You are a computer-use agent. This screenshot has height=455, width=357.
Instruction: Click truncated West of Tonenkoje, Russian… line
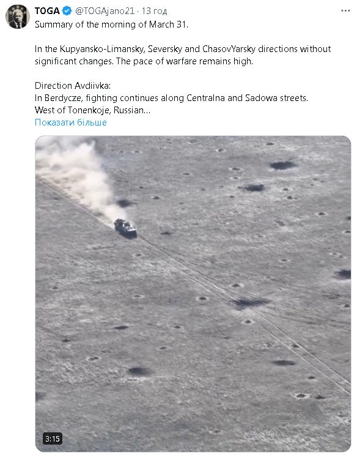[x=93, y=110]
